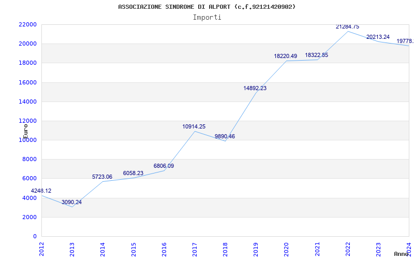Click the 12000 y-axis tick label
Image resolution: width=414 pixels, height=259 pixels.
(28, 121)
